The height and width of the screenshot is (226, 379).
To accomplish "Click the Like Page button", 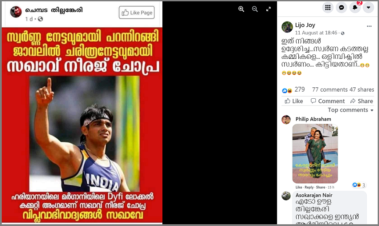I will tap(136, 12).
